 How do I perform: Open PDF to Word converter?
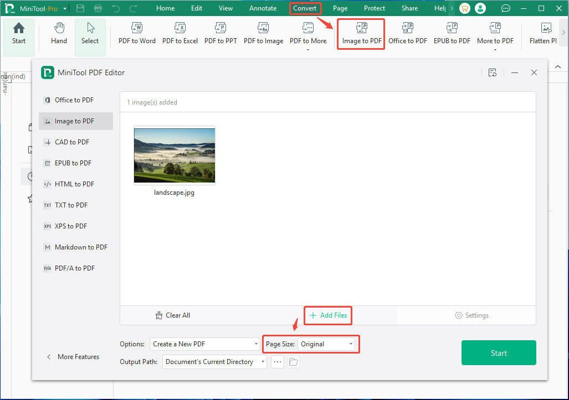[x=137, y=34]
